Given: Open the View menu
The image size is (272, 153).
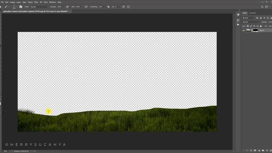Looking at the screenshot, I should 45,2.
